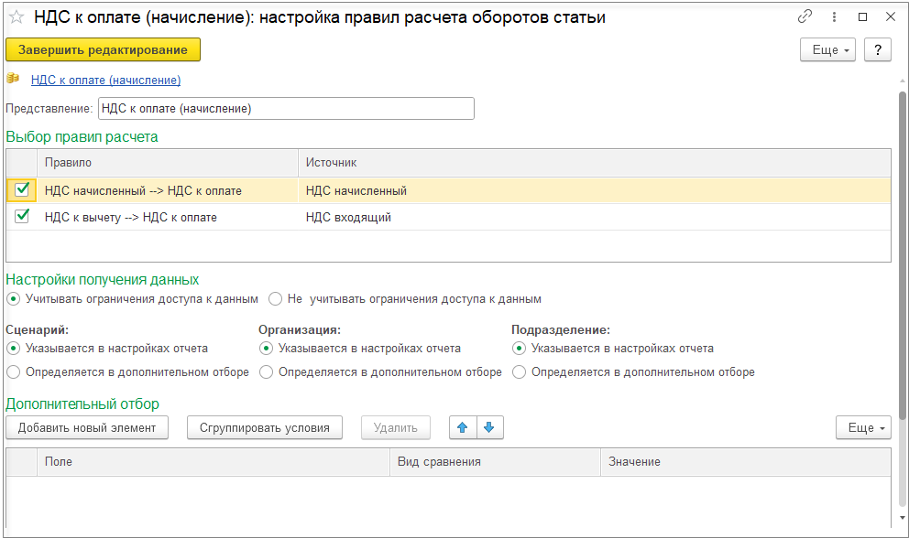
Task: Expand the top Еще dropdown menu
Action: coord(827,49)
